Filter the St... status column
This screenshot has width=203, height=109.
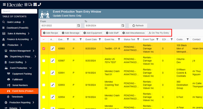(x=81, y=40)
